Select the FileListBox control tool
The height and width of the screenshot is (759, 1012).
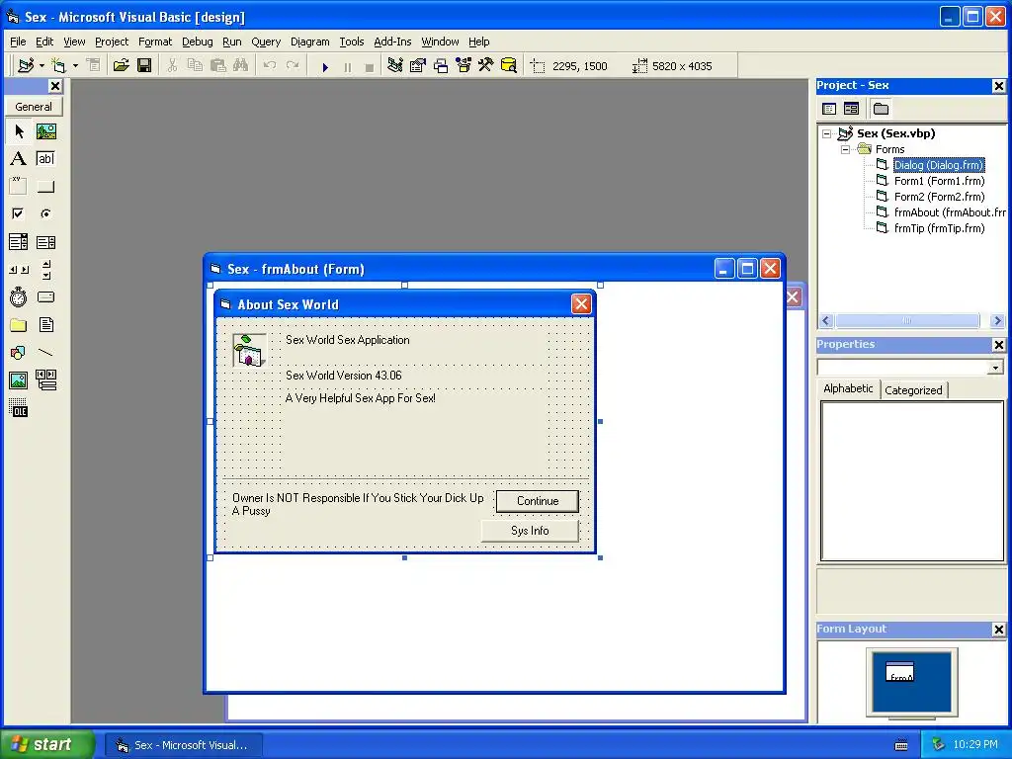coord(45,324)
